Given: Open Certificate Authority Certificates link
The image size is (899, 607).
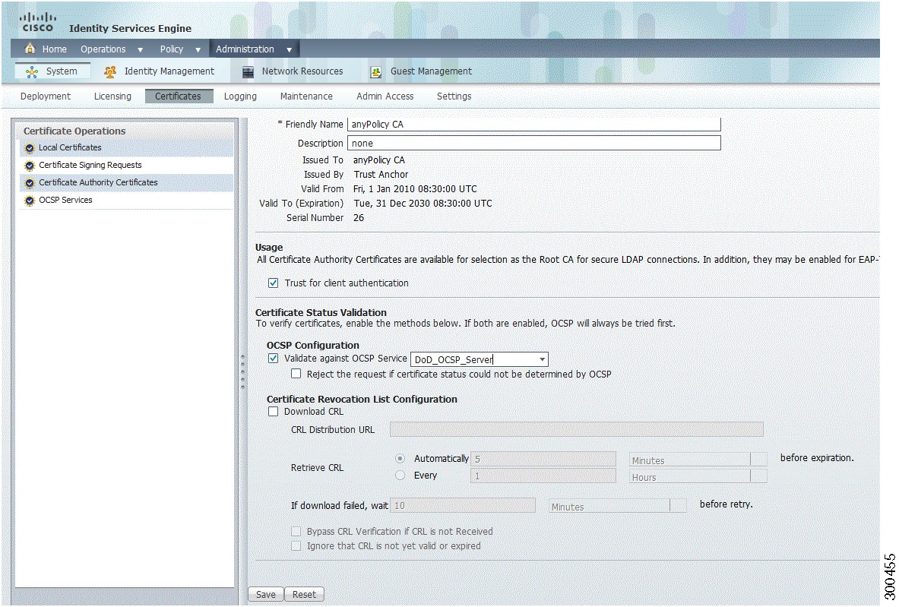Looking at the screenshot, I should point(98,182).
